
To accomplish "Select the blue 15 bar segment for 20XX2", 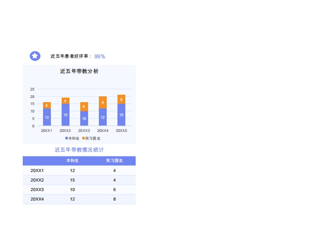I will coord(65,115).
